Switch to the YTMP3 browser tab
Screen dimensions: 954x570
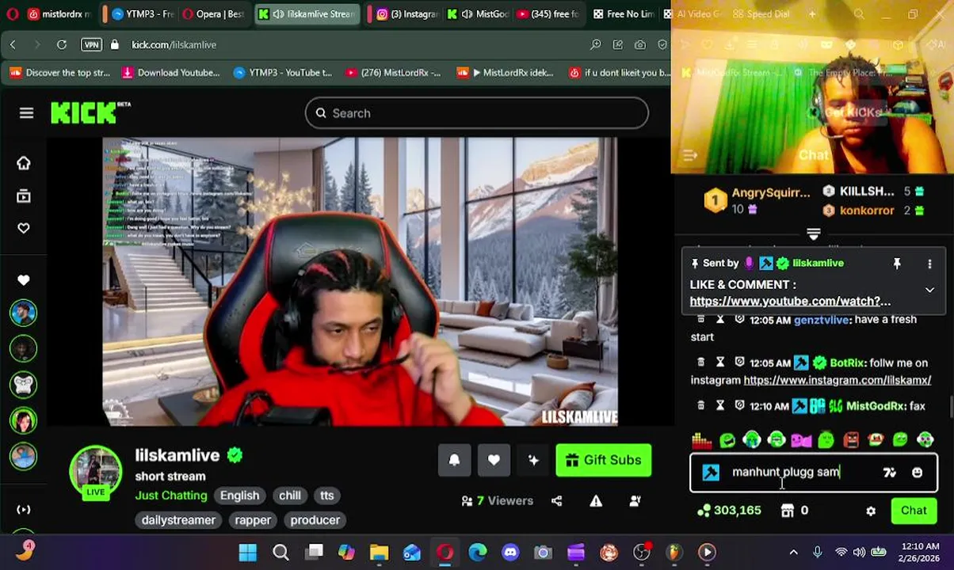[x=142, y=14]
